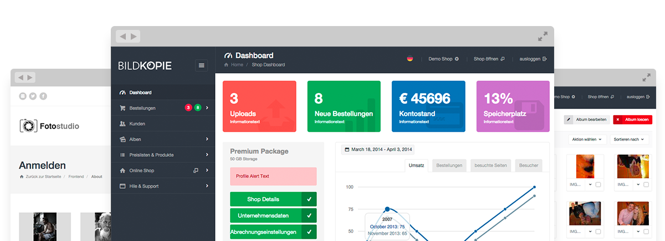
Task: Click the Twitter icon in Fotostudio window
Action: pos(33,96)
